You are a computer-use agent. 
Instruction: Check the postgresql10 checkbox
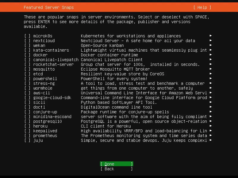pyautogui.click(x=27, y=121)
